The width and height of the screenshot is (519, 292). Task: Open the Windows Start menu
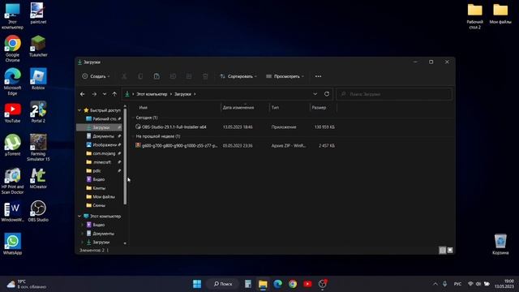197,284
